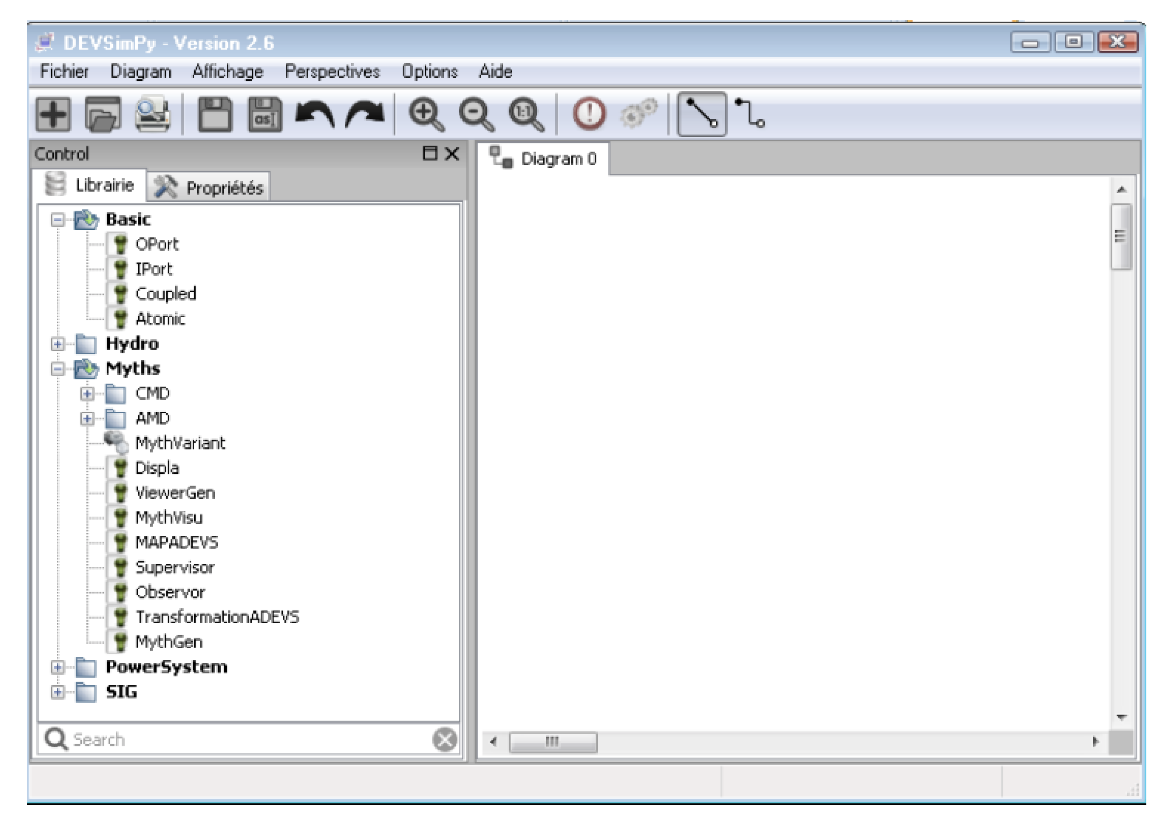Expand the Hydro library folder
This screenshot has height=825, width=1167.
58,344
